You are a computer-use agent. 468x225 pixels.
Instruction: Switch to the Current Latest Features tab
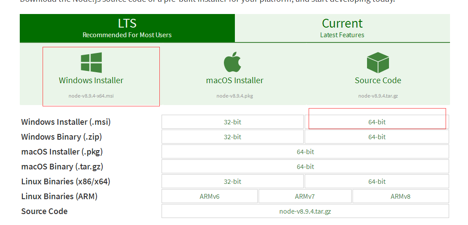point(342,28)
